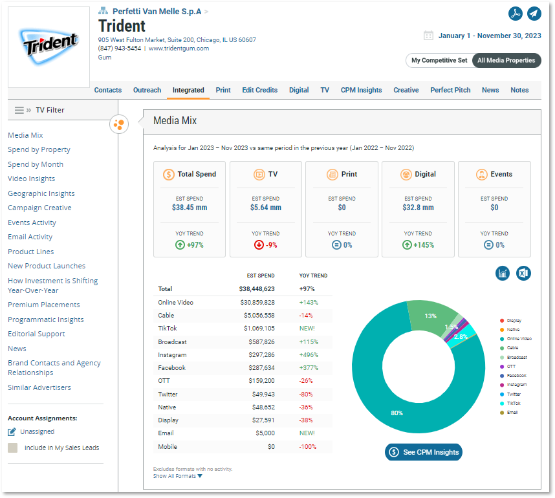Check Include In My Sales Leads box
This screenshot has height=498, width=555.
pyautogui.click(x=13, y=448)
